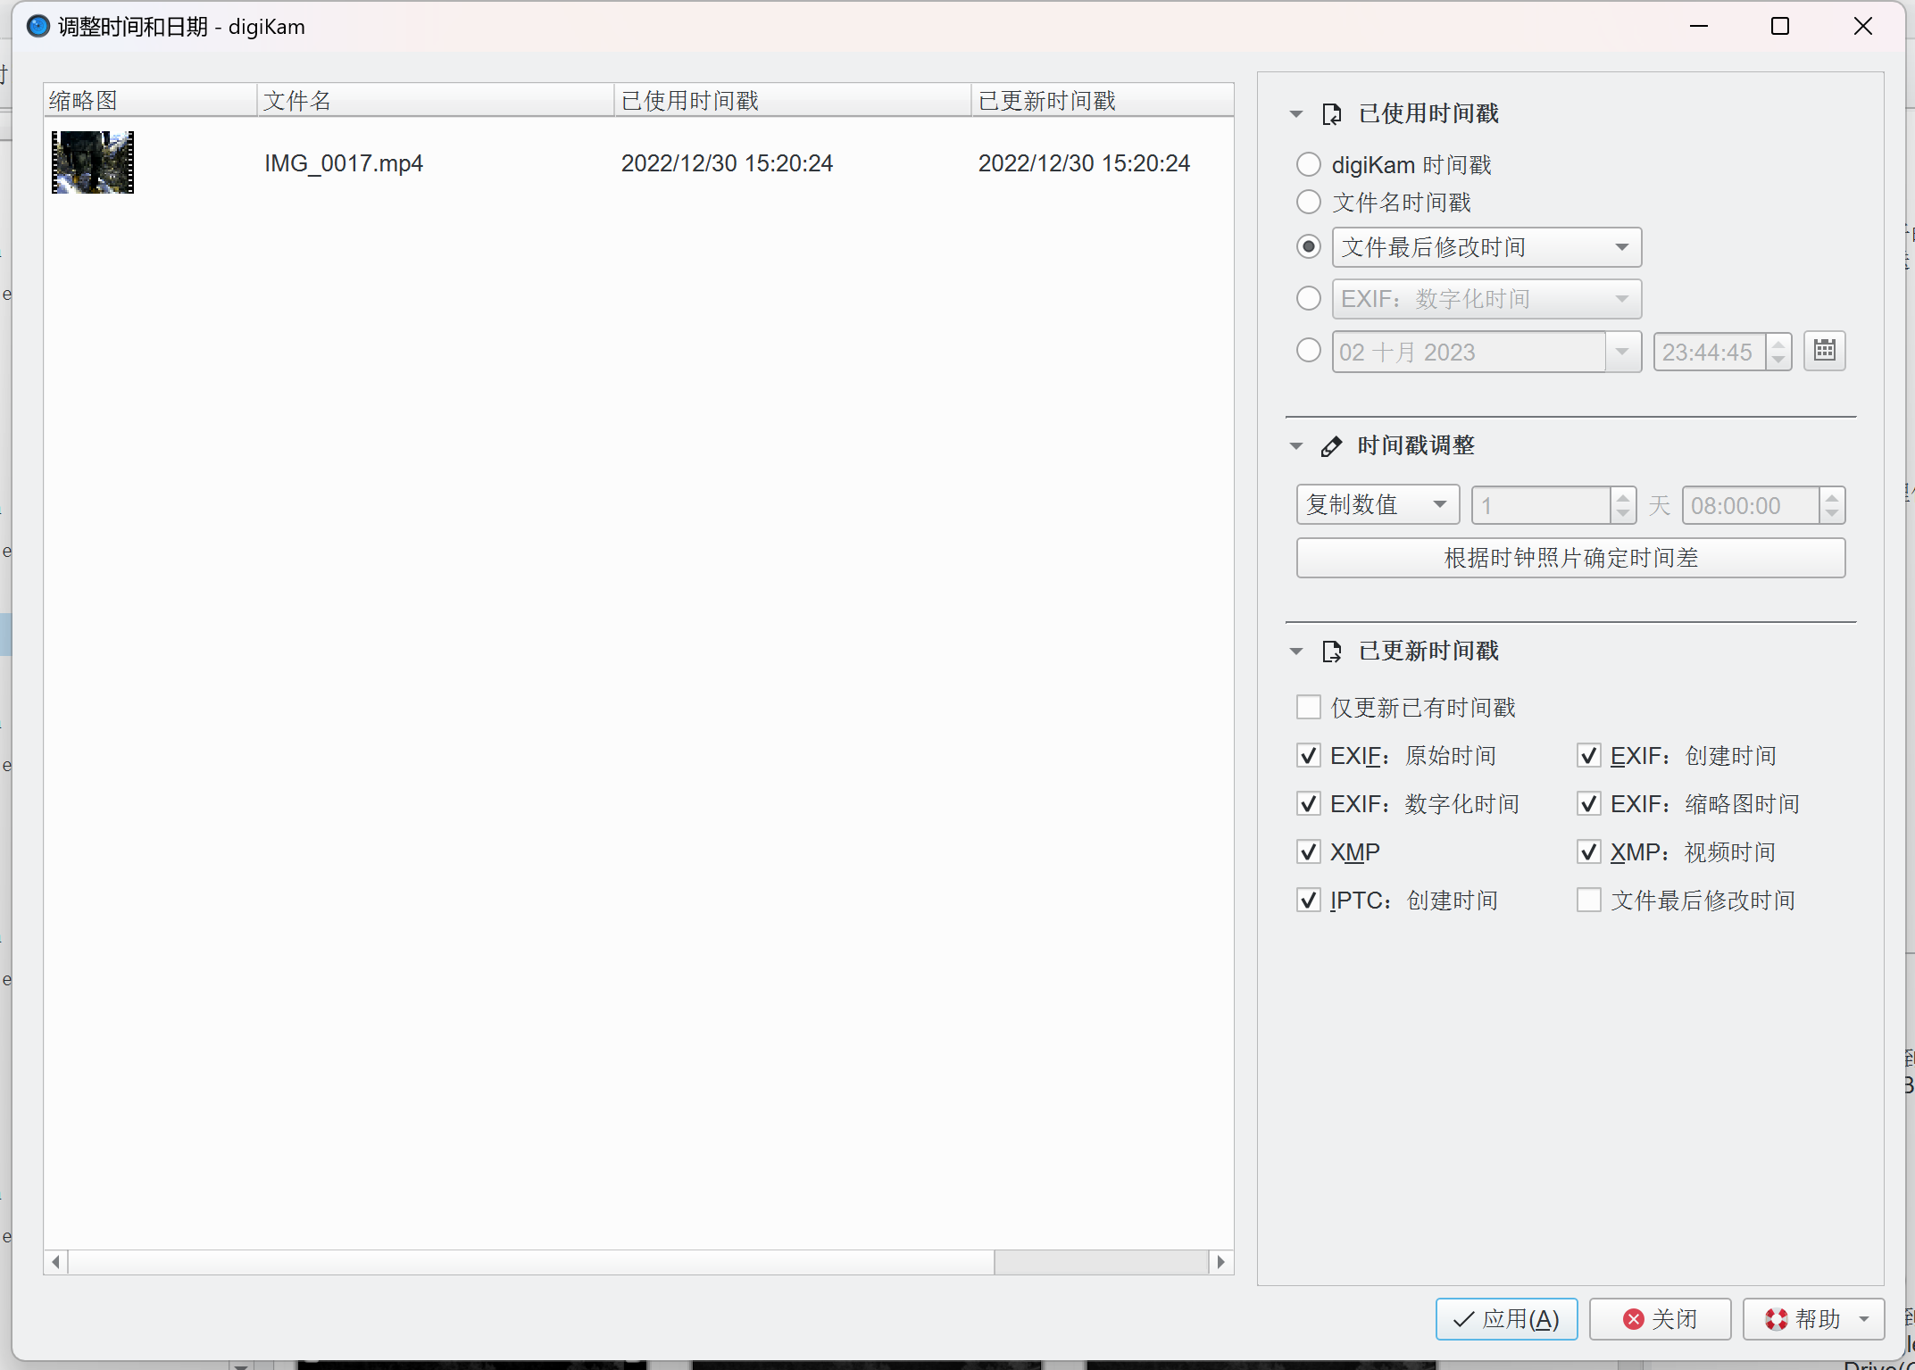Image resolution: width=1915 pixels, height=1370 pixels.
Task: Uncheck XMP: 视频时间 checkbox
Action: pos(1589,851)
